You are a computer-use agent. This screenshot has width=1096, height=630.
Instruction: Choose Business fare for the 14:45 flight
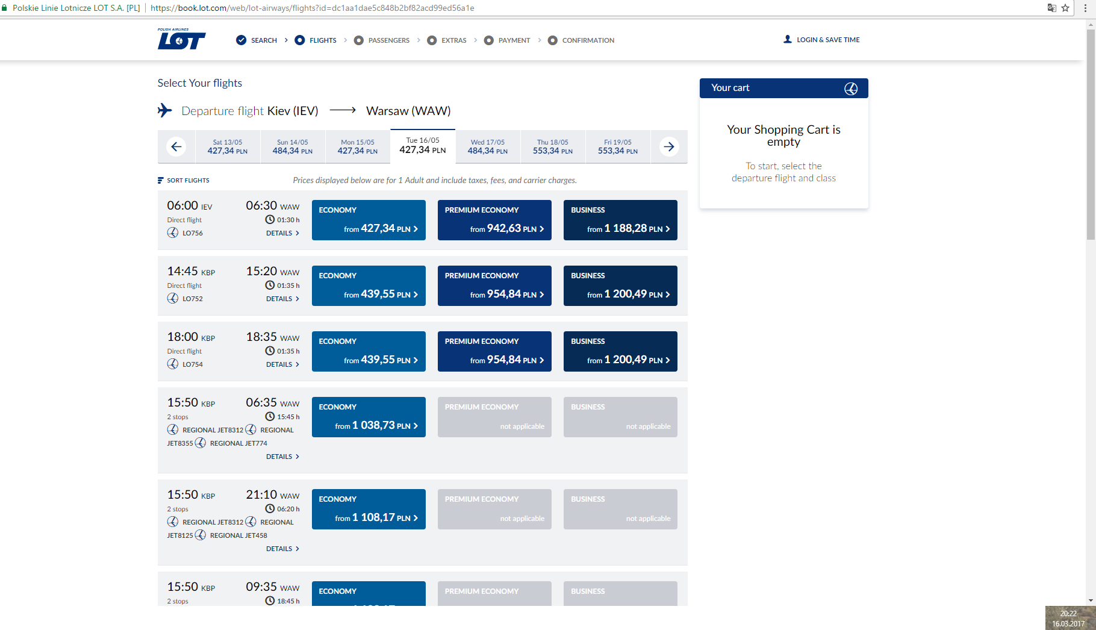[x=620, y=285]
